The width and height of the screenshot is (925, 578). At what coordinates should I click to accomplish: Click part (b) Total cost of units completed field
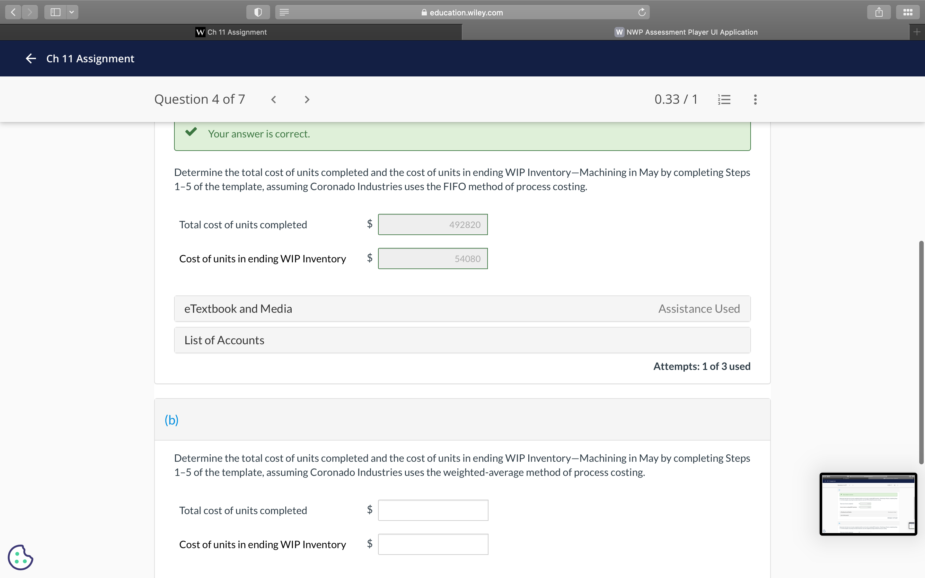click(433, 510)
